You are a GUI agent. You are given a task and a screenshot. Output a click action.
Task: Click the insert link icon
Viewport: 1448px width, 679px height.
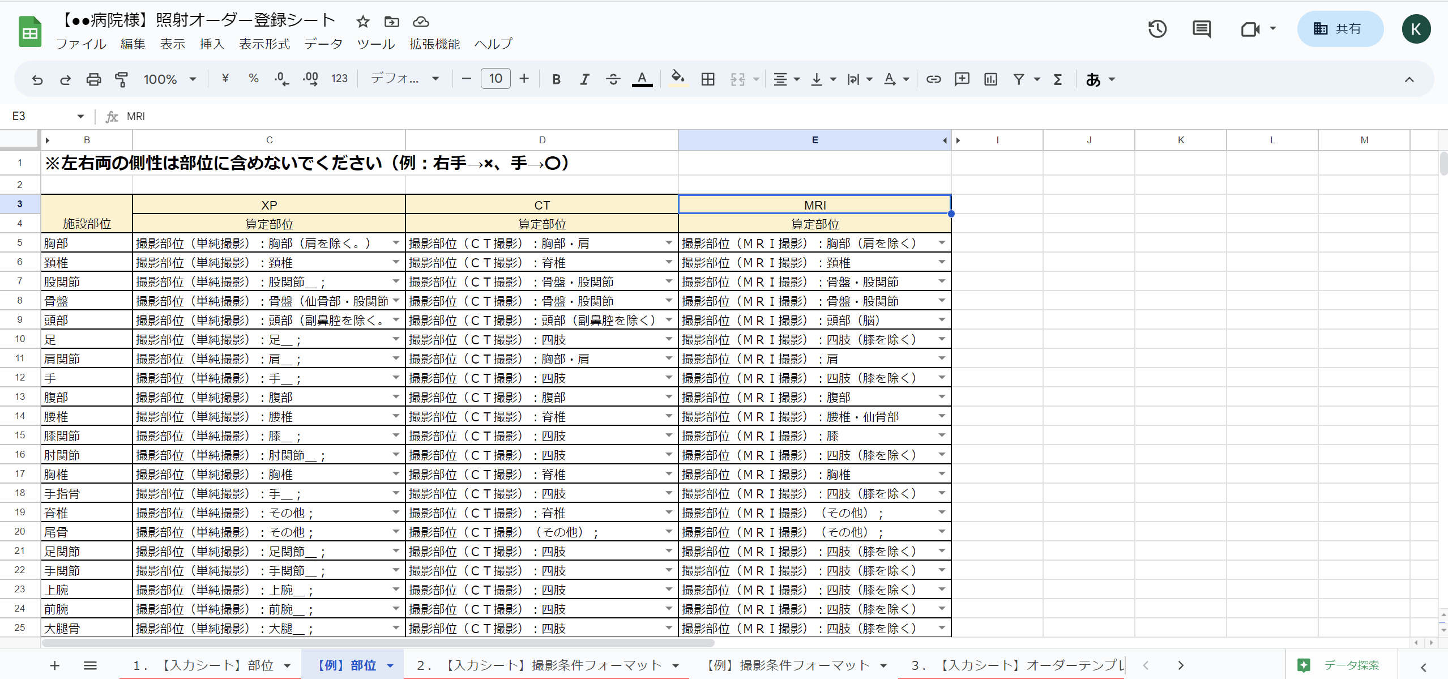coord(933,79)
